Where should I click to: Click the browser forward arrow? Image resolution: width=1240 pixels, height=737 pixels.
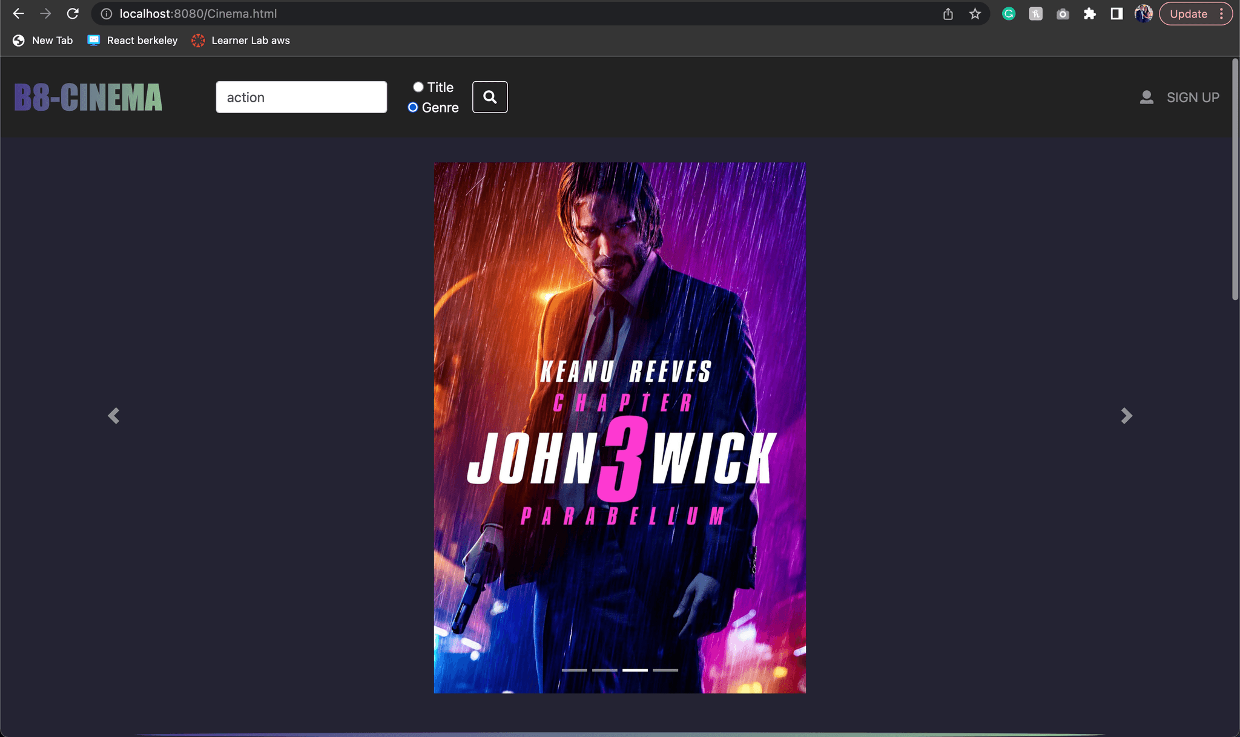(45, 13)
